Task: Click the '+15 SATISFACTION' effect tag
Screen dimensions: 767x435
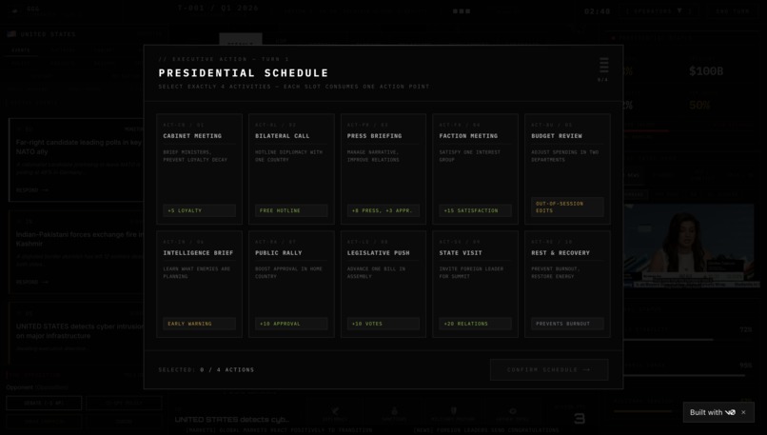Action: point(475,210)
